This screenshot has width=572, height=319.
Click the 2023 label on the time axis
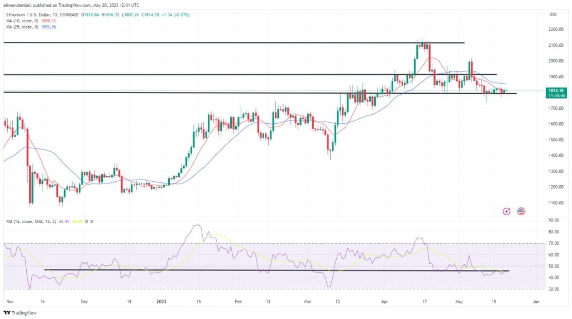[x=161, y=302]
